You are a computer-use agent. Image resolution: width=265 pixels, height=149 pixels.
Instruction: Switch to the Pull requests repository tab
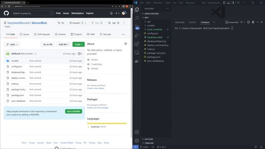tap(42, 34)
